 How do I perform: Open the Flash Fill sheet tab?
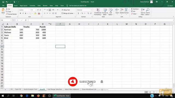click(18, 89)
